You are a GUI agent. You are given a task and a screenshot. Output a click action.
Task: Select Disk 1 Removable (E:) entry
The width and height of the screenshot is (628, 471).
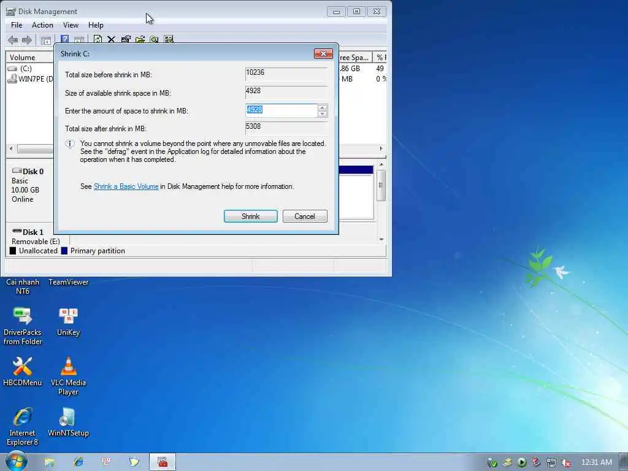coord(36,237)
